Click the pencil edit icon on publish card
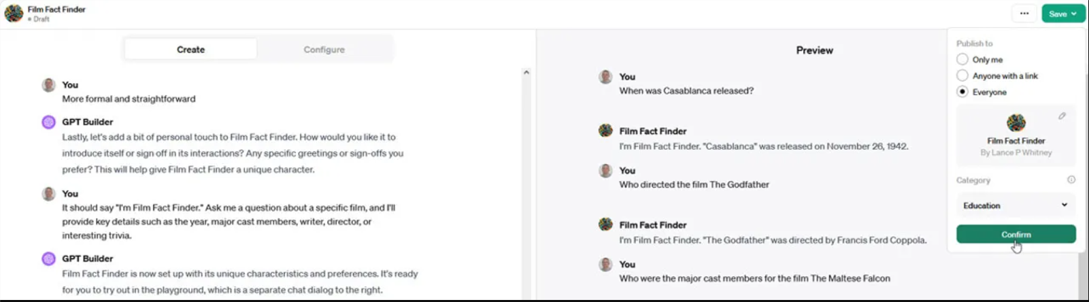The width and height of the screenshot is (1089, 302). [x=1062, y=116]
